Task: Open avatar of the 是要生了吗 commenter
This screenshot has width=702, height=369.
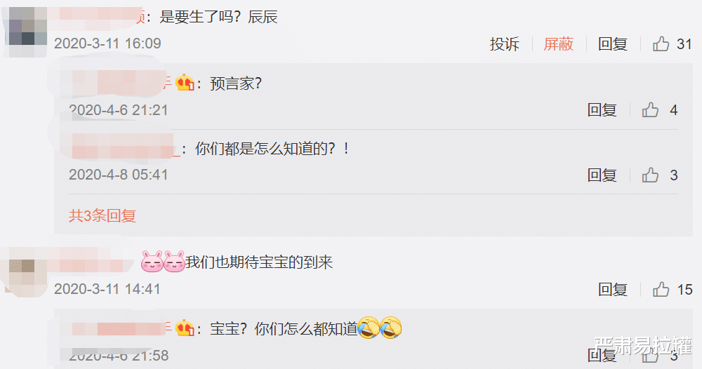Action: point(25,32)
